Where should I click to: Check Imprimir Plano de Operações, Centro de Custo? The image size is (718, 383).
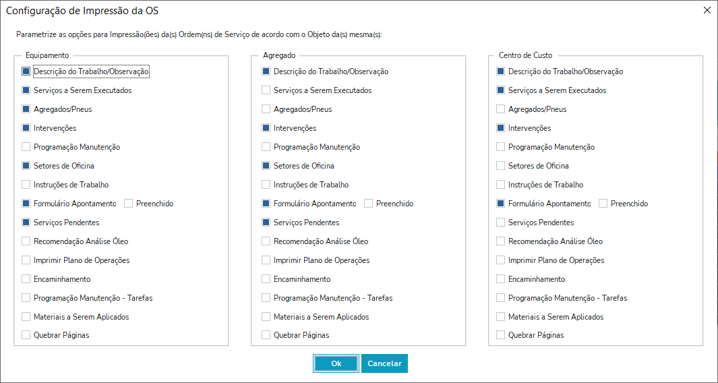coord(501,260)
